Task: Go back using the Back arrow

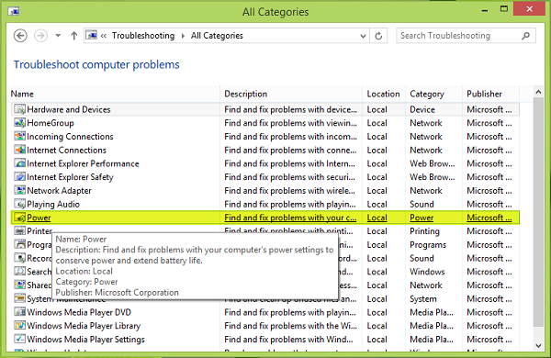Action: [x=20, y=36]
